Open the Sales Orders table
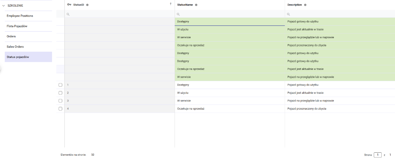This screenshot has height=161, width=395. click(x=28, y=47)
